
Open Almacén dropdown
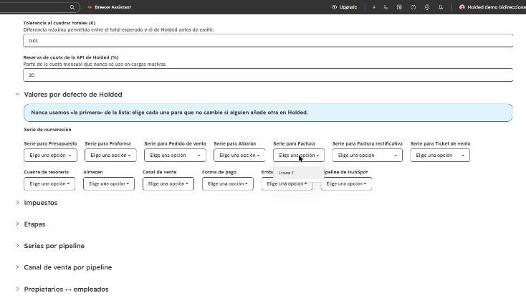click(x=109, y=184)
